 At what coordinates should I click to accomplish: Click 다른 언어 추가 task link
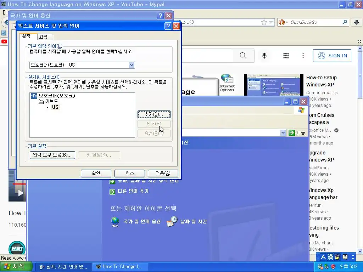(133, 191)
